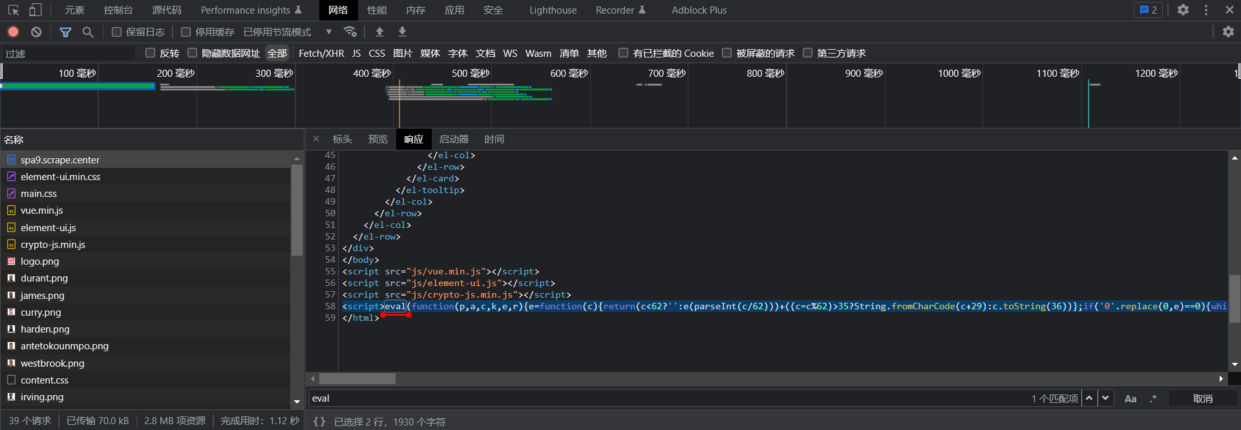
Task: Open the inspect element picker
Action: [13, 10]
